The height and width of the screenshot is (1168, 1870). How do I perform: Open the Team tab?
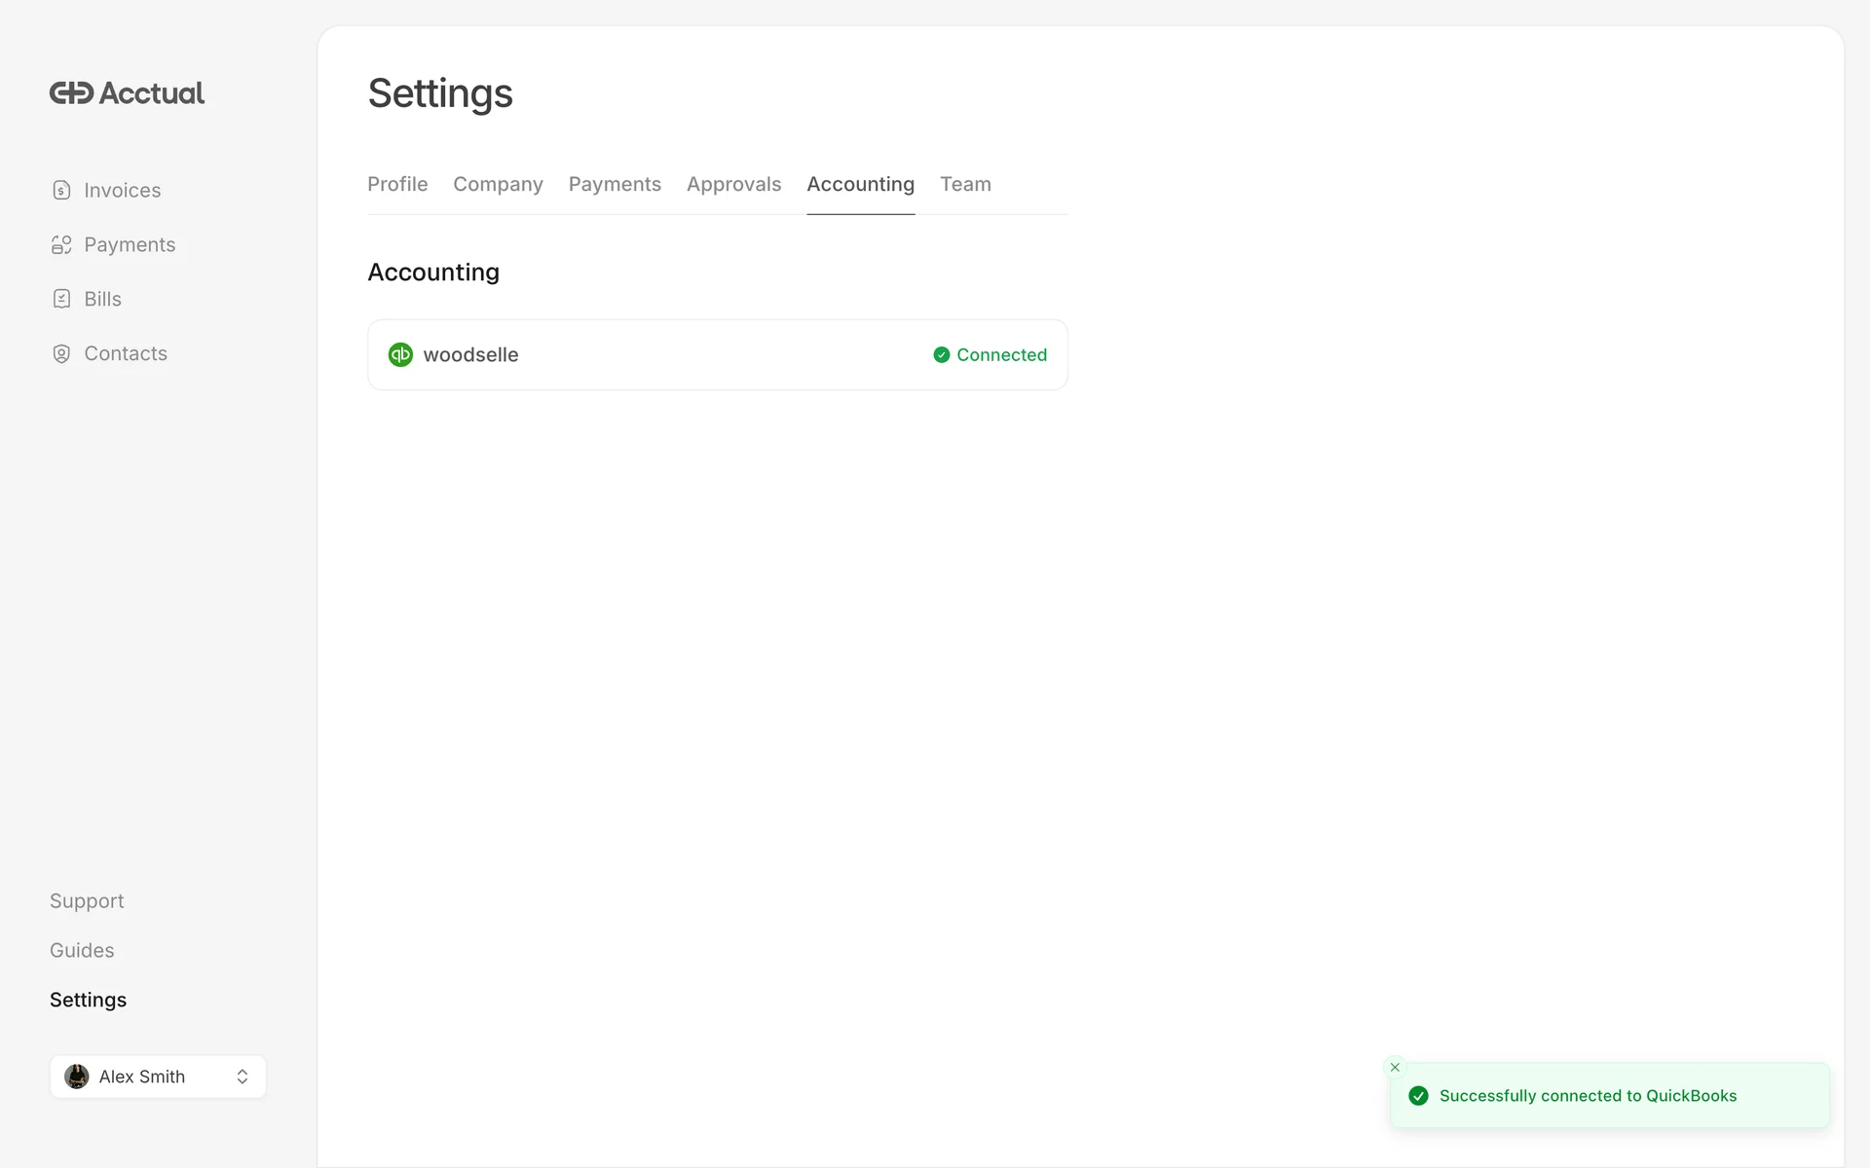point(965,185)
